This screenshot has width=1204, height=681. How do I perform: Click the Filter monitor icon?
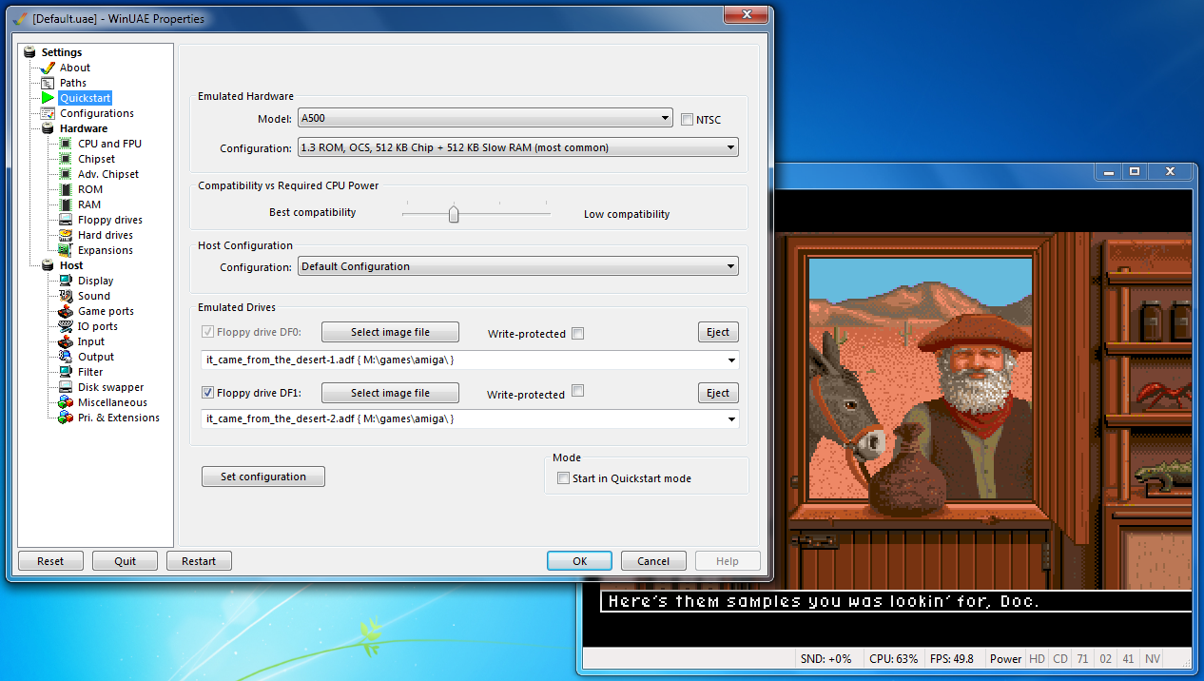click(x=66, y=372)
